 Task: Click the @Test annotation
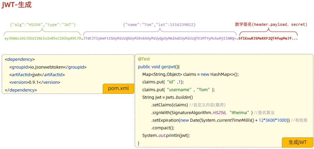tap(144, 59)
